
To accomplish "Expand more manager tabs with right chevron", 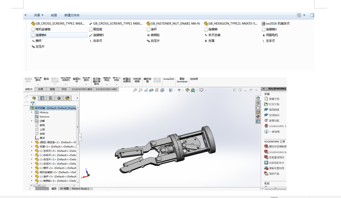I will 77,98.
